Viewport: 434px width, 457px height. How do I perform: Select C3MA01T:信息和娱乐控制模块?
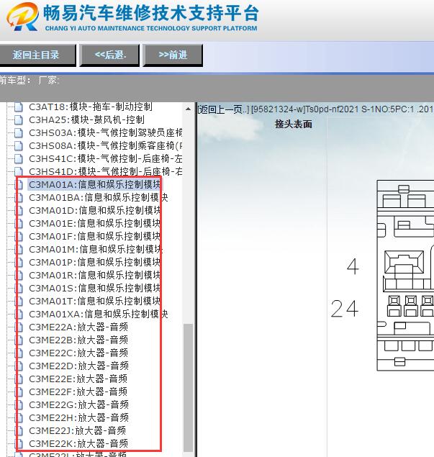94,301
